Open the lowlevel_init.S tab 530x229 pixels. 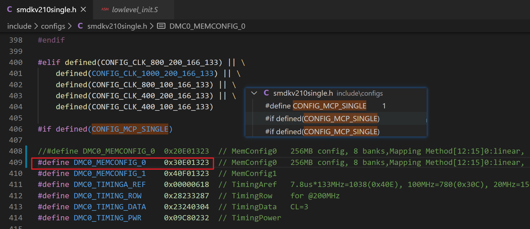(x=133, y=10)
